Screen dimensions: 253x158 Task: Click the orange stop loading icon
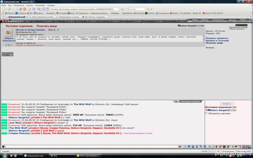(x=24, y=9)
